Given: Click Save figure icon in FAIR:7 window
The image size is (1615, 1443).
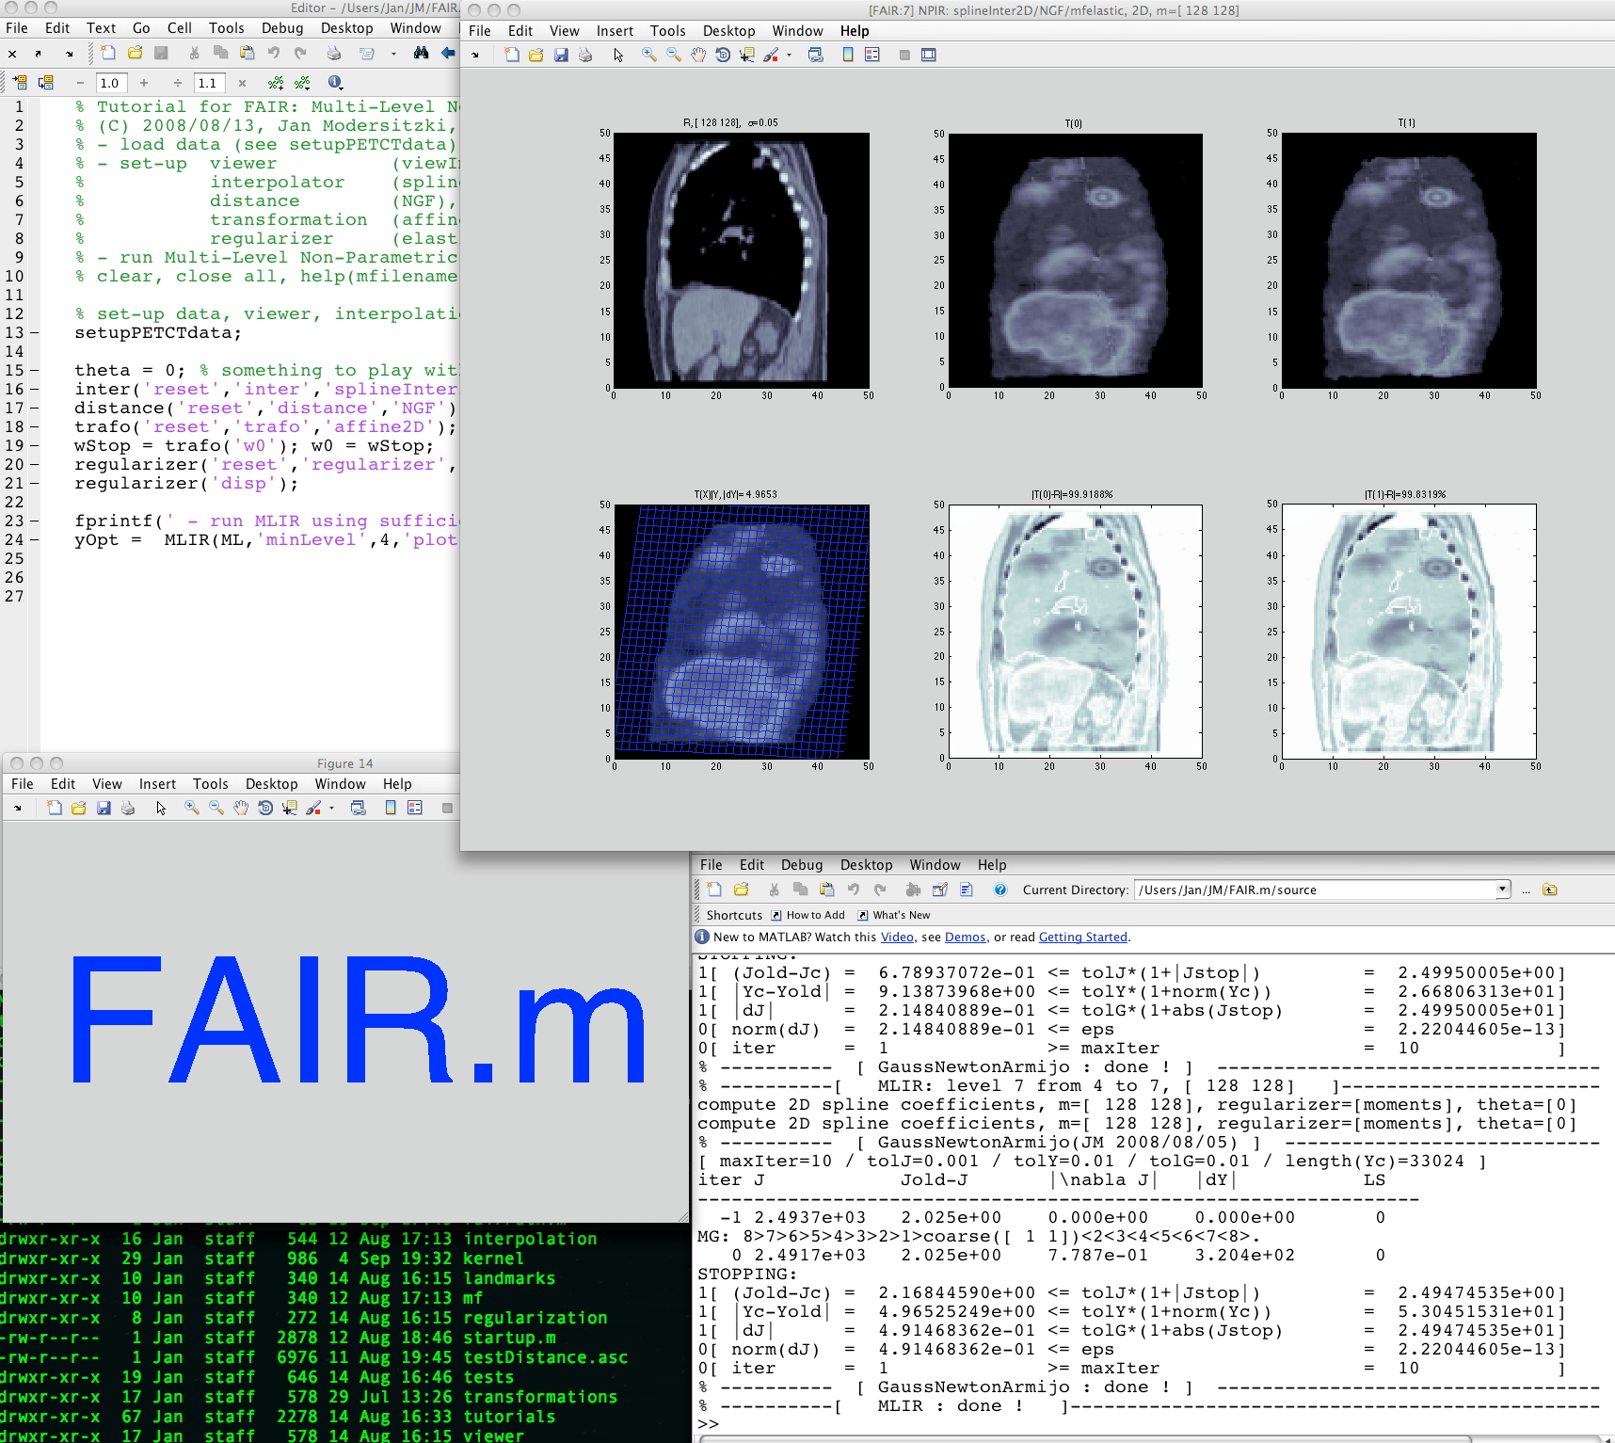Looking at the screenshot, I should click(x=561, y=55).
